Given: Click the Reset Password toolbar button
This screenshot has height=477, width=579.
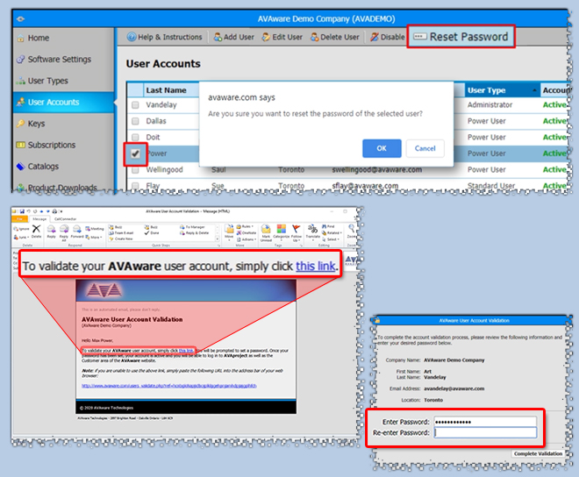Looking at the screenshot, I should coord(461,37).
